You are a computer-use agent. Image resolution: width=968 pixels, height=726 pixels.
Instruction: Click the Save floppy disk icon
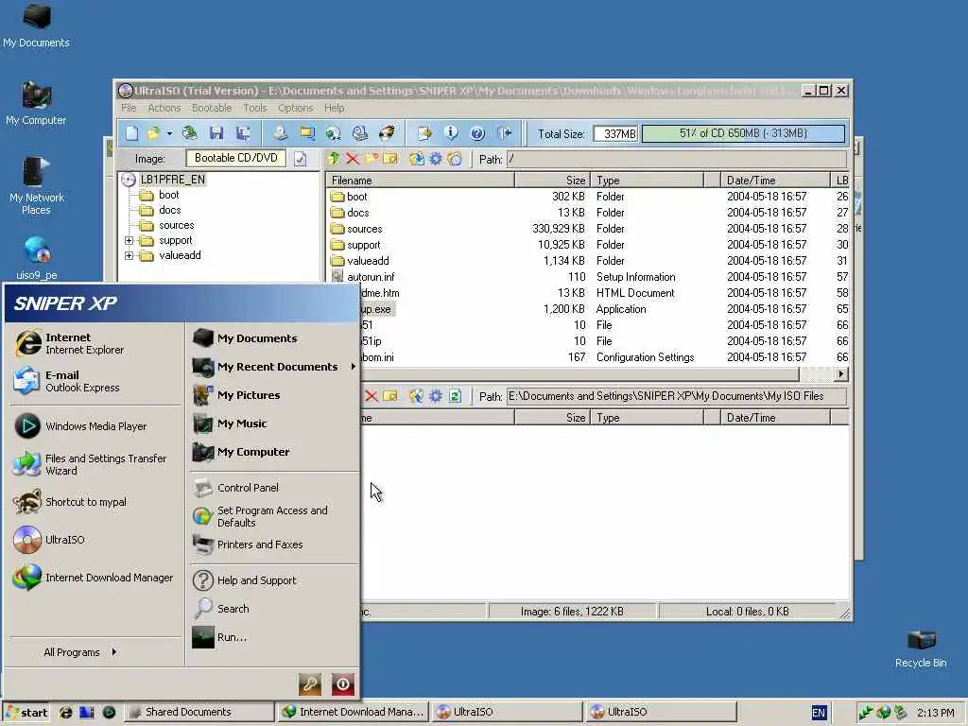tap(216, 133)
